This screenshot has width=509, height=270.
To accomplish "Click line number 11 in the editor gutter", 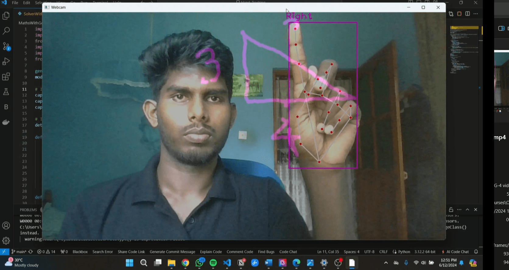I will 24,89.
